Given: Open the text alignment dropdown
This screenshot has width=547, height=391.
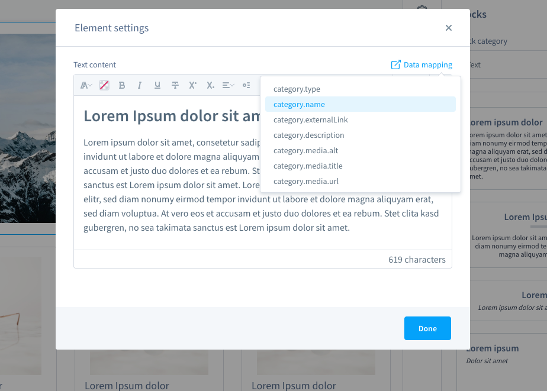Looking at the screenshot, I should (228, 85).
